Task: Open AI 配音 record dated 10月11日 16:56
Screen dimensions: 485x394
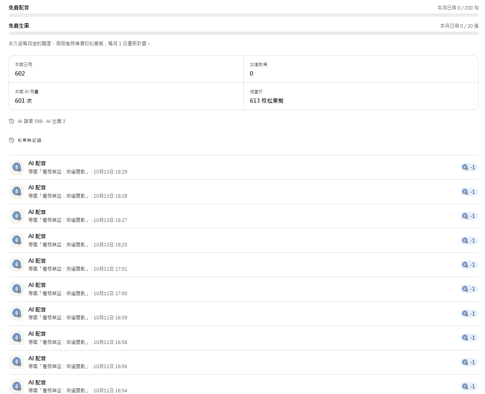Action: pos(243,362)
